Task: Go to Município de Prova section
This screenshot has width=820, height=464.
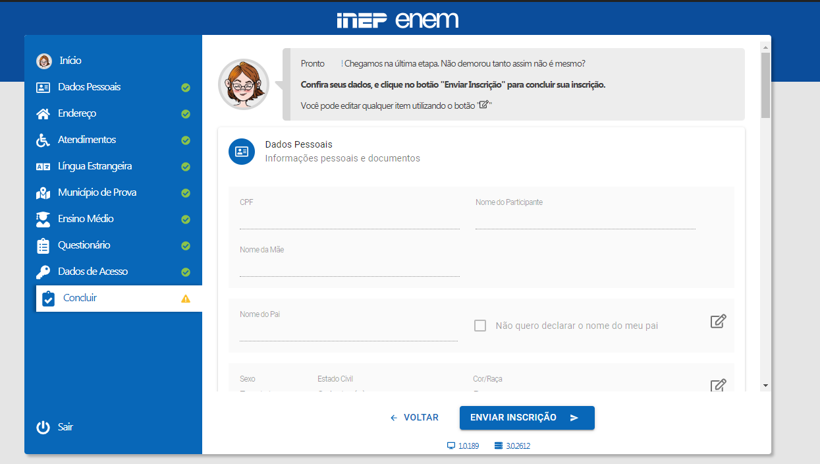Action: 97,192
